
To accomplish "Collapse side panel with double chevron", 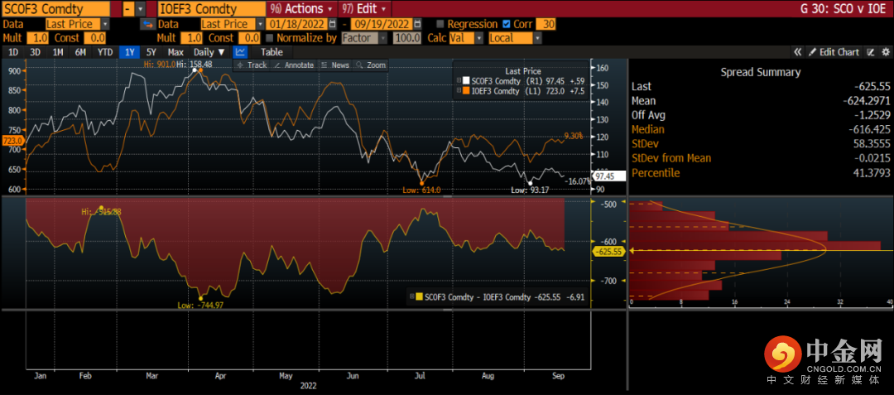I will [797, 52].
